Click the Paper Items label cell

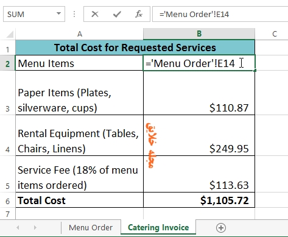(x=79, y=93)
